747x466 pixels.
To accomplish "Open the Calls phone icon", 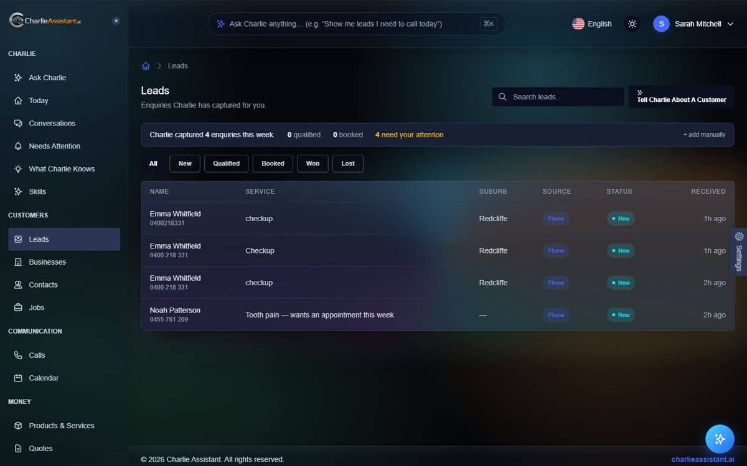I will click(18, 355).
